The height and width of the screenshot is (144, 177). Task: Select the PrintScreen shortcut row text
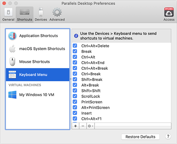click(92, 102)
